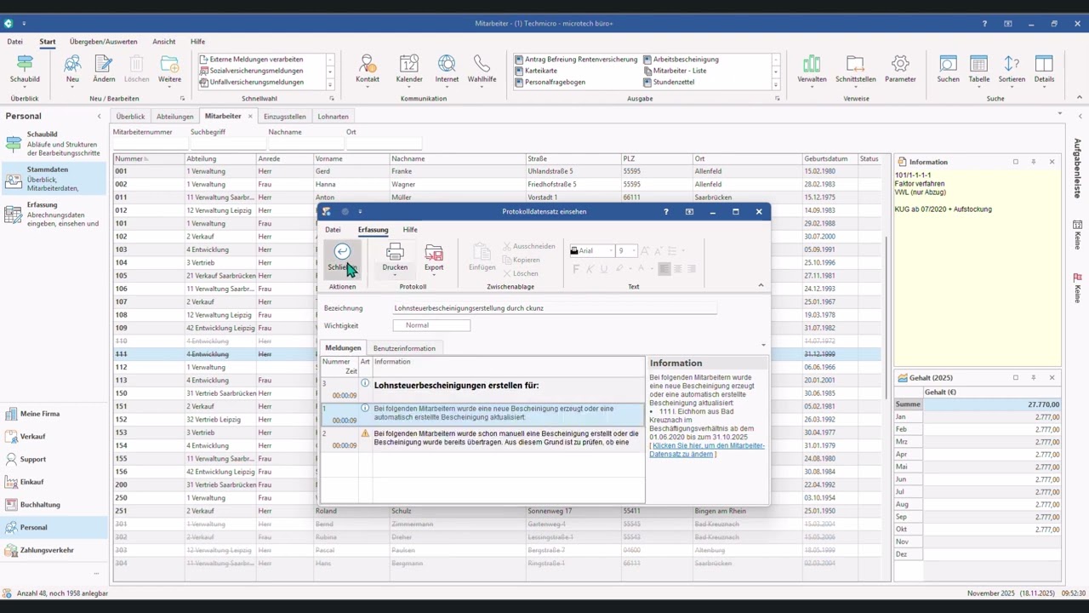
Task: Select employee row 001 Gerd Franke
Action: coord(502,171)
